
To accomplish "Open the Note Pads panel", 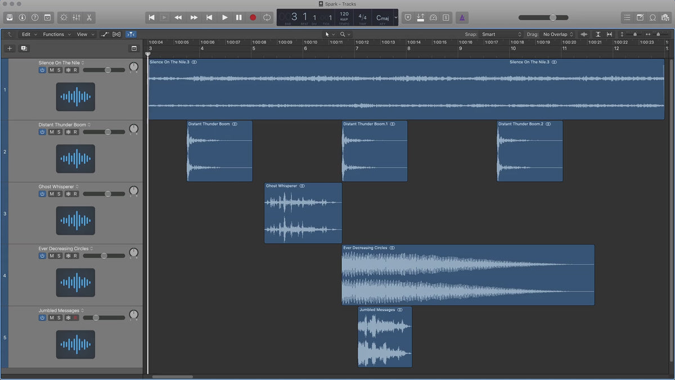I will [x=640, y=17].
